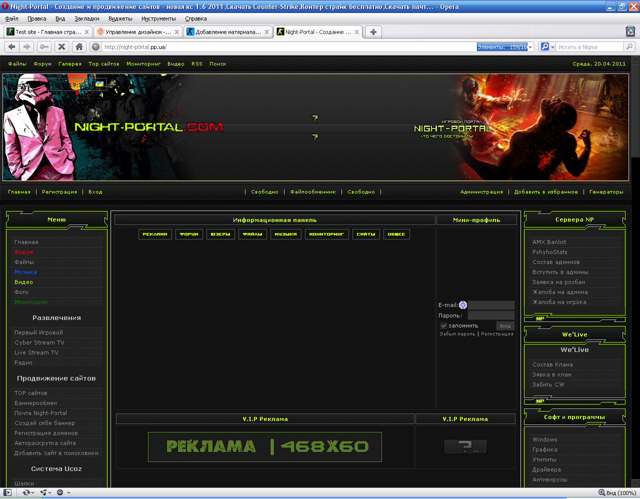Click the Пароль input field
The width and height of the screenshot is (640, 499).
(x=491, y=315)
